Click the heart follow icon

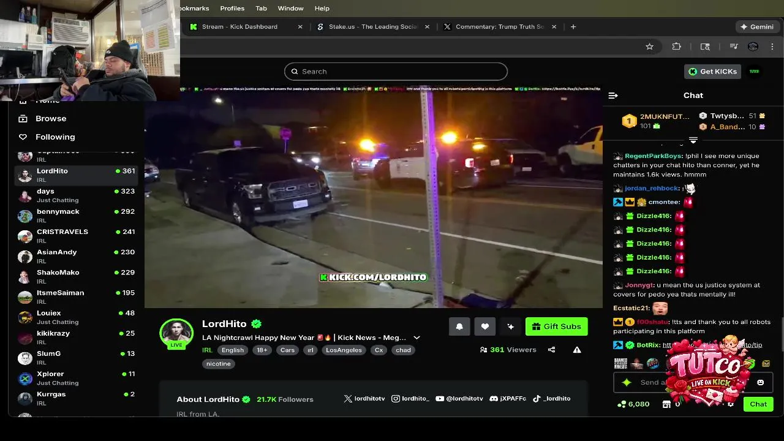pos(485,326)
